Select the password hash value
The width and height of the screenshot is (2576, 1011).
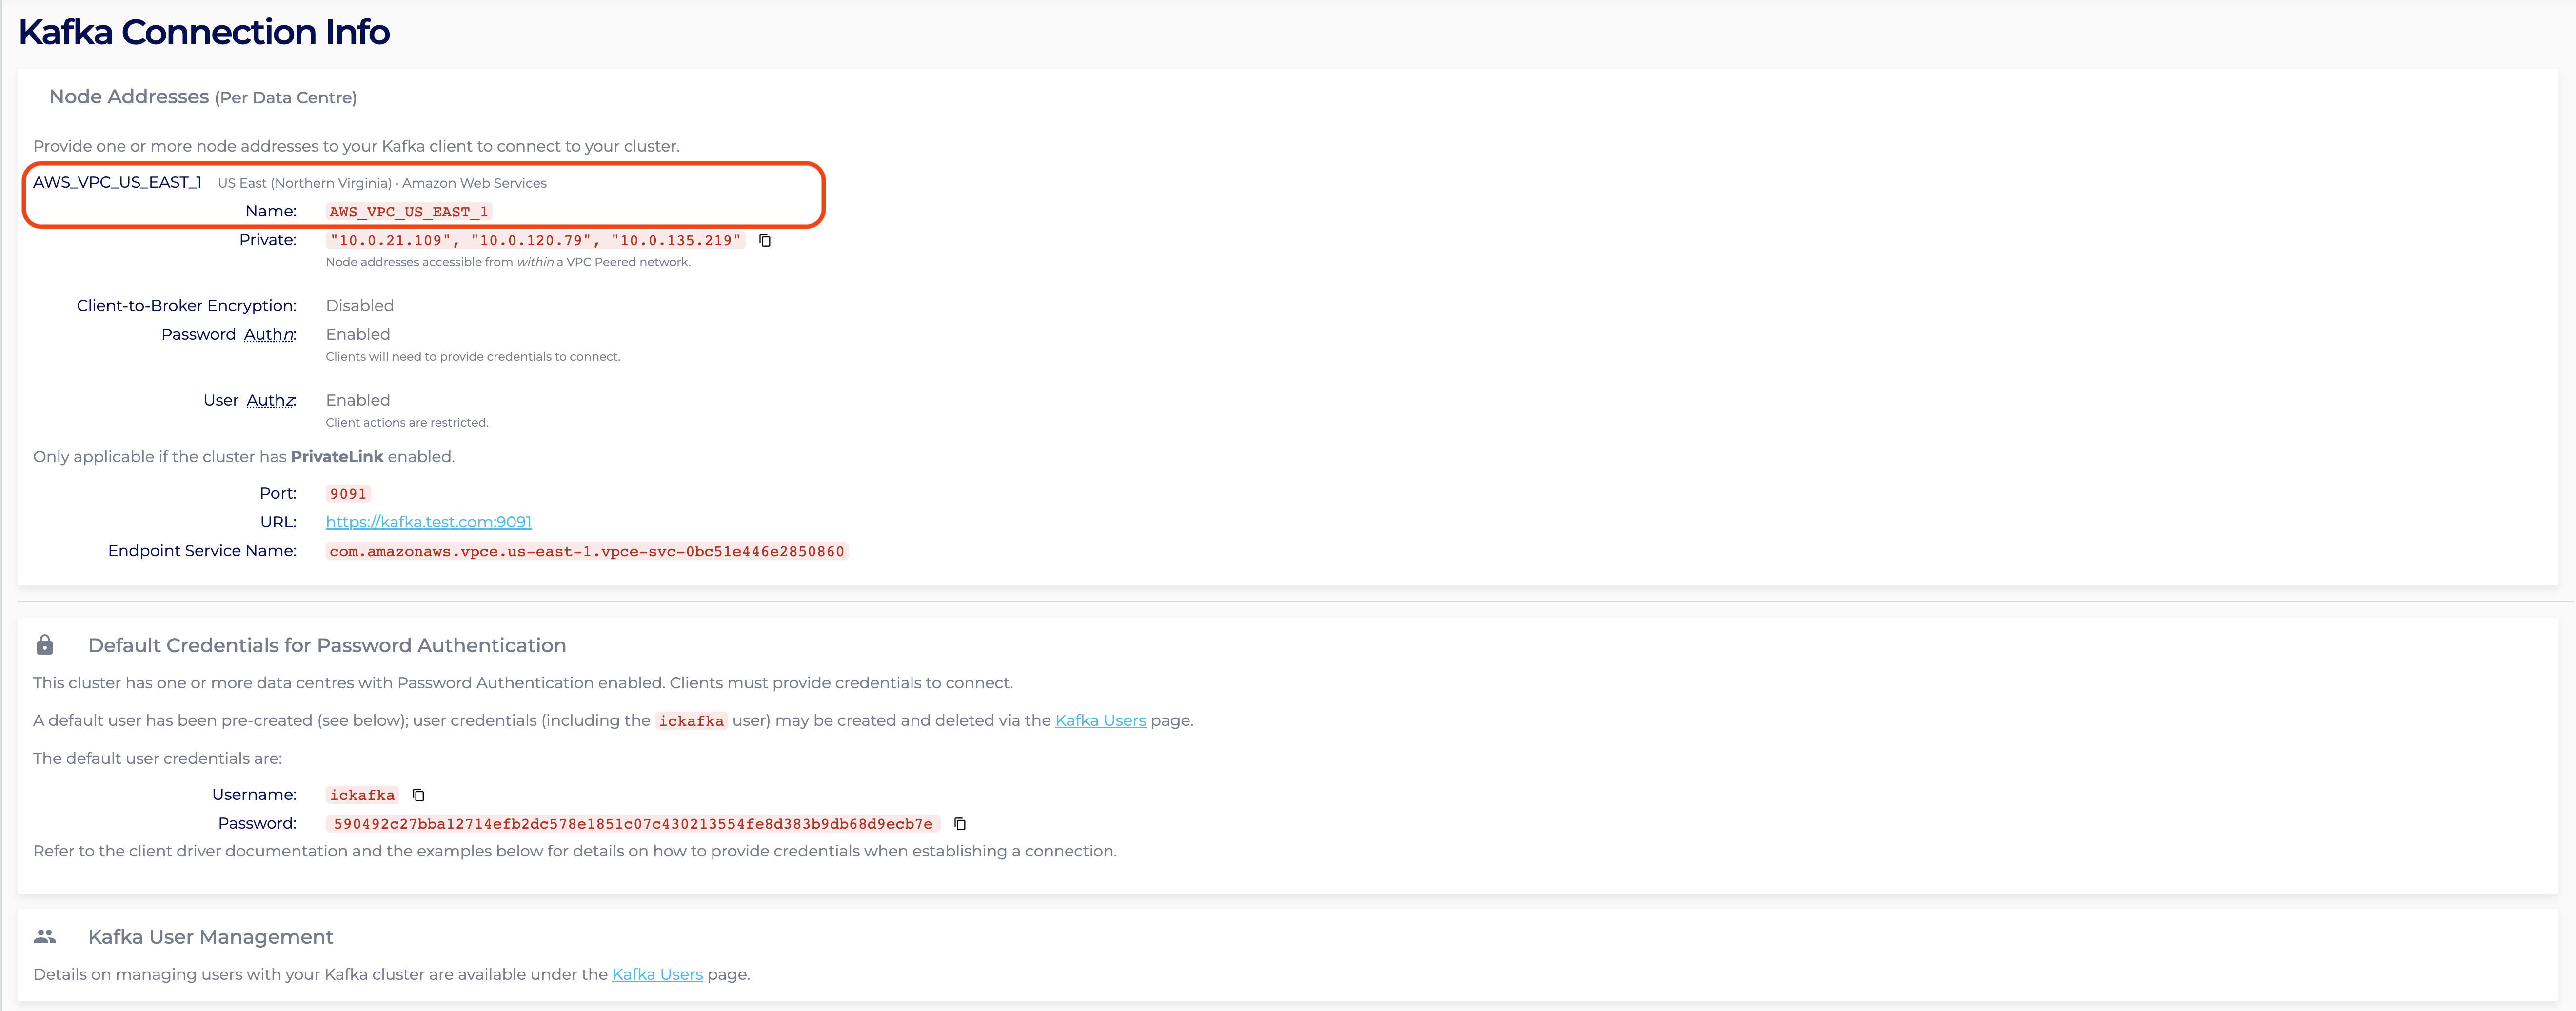(633, 824)
